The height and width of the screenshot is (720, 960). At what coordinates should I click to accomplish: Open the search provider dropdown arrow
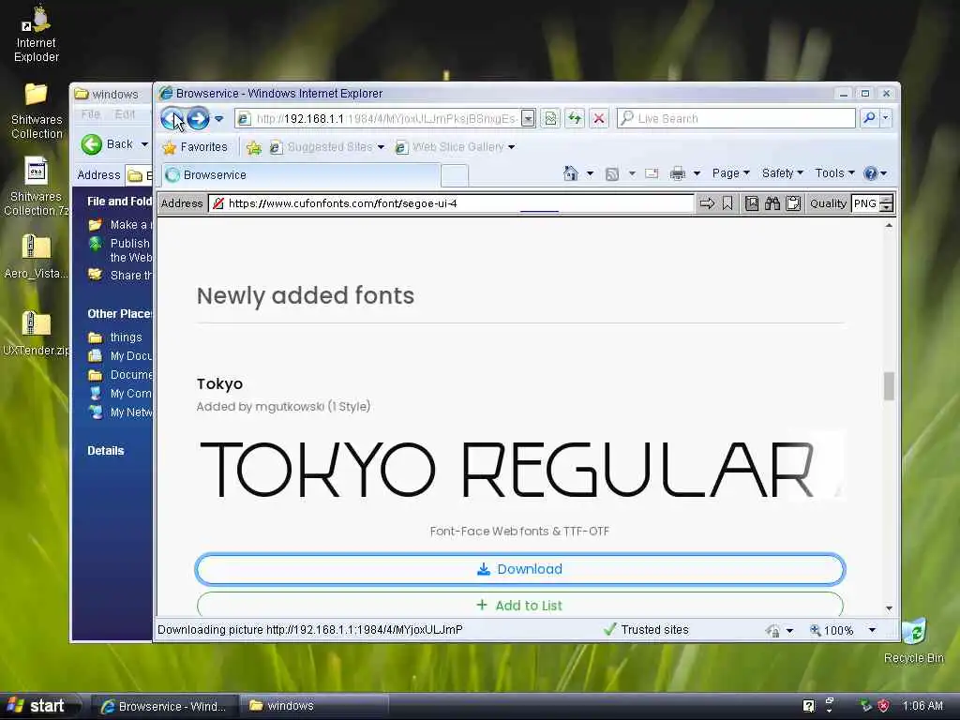(885, 118)
